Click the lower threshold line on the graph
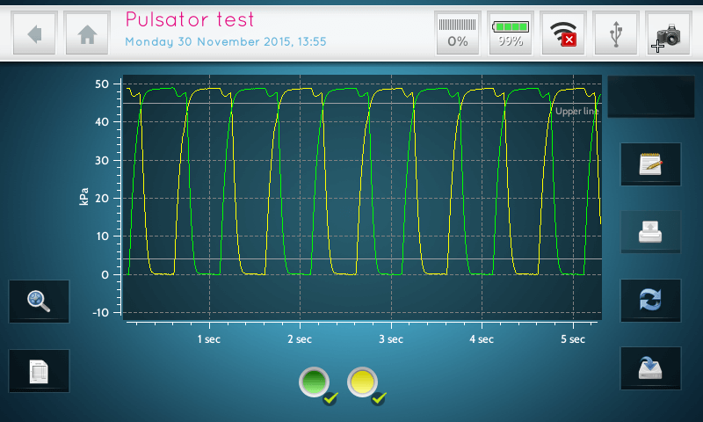703x422 pixels. (x=351, y=258)
